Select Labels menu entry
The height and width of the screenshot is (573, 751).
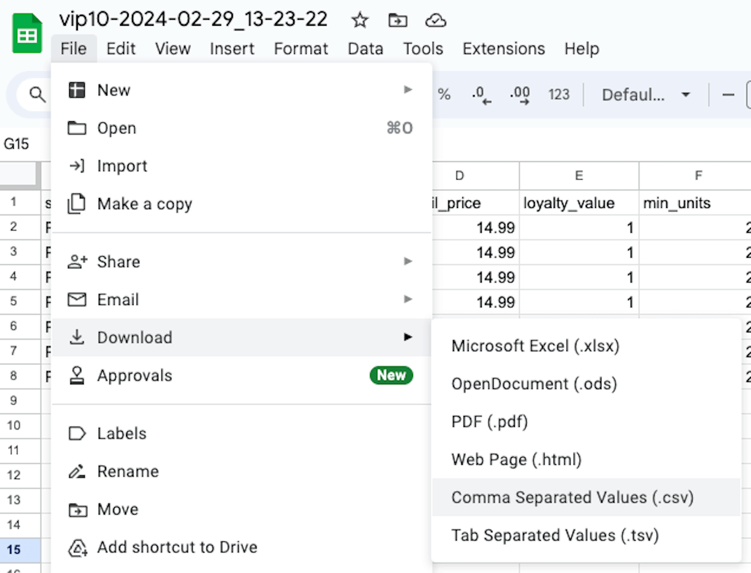coord(241,434)
